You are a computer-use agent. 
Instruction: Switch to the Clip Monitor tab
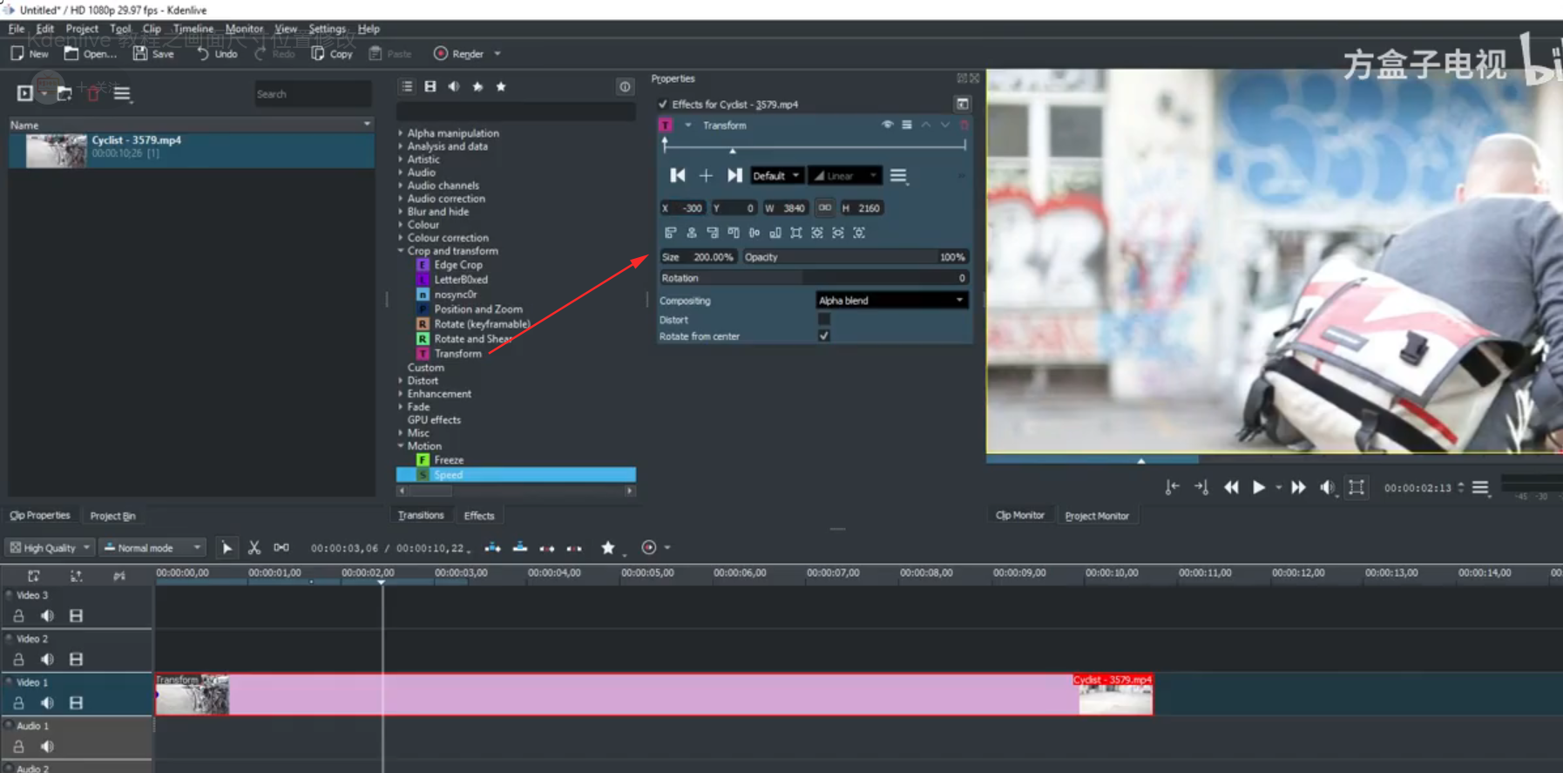[1019, 515]
